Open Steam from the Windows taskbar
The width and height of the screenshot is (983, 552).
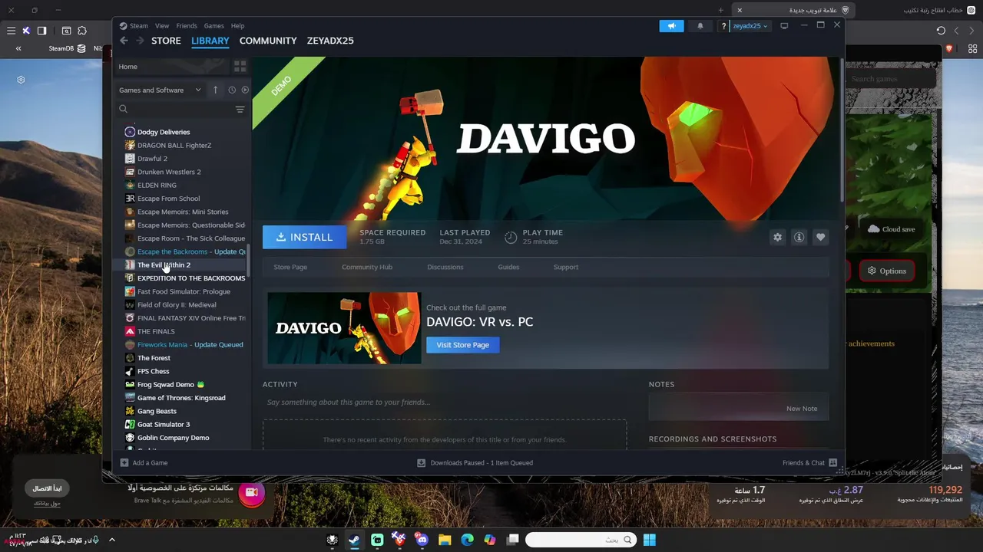pyautogui.click(x=354, y=540)
